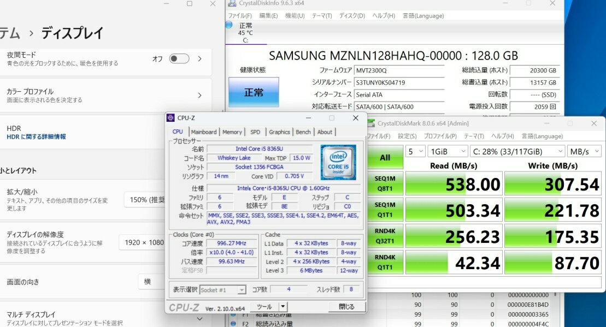The width and height of the screenshot is (606, 327).
Task: Open the HDR に関する詳細情報 link
Action: (36, 137)
